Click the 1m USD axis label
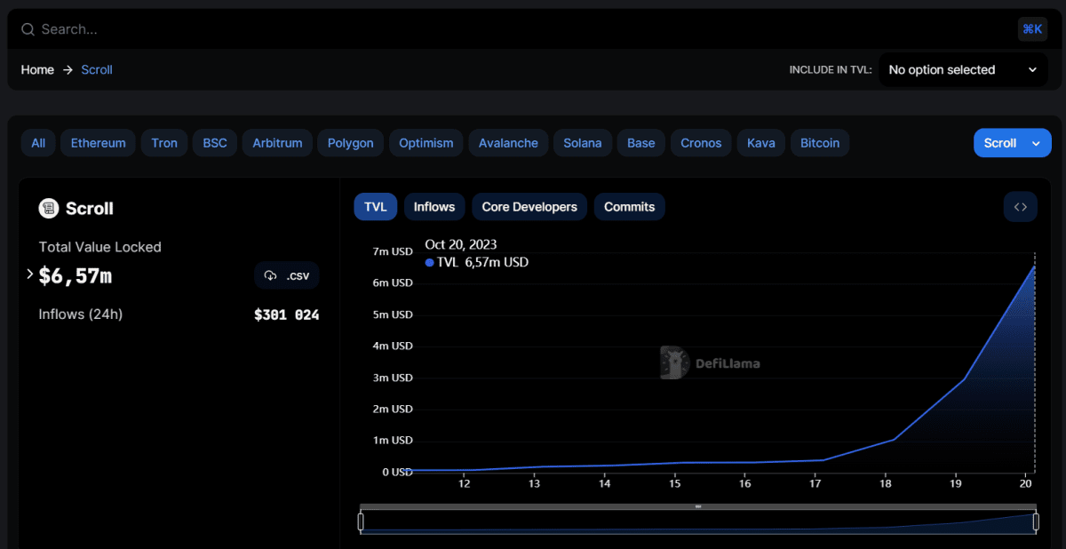Viewport: 1066px width, 549px height. click(x=392, y=440)
